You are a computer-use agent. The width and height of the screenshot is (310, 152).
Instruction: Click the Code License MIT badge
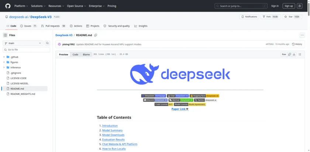point(164,104)
